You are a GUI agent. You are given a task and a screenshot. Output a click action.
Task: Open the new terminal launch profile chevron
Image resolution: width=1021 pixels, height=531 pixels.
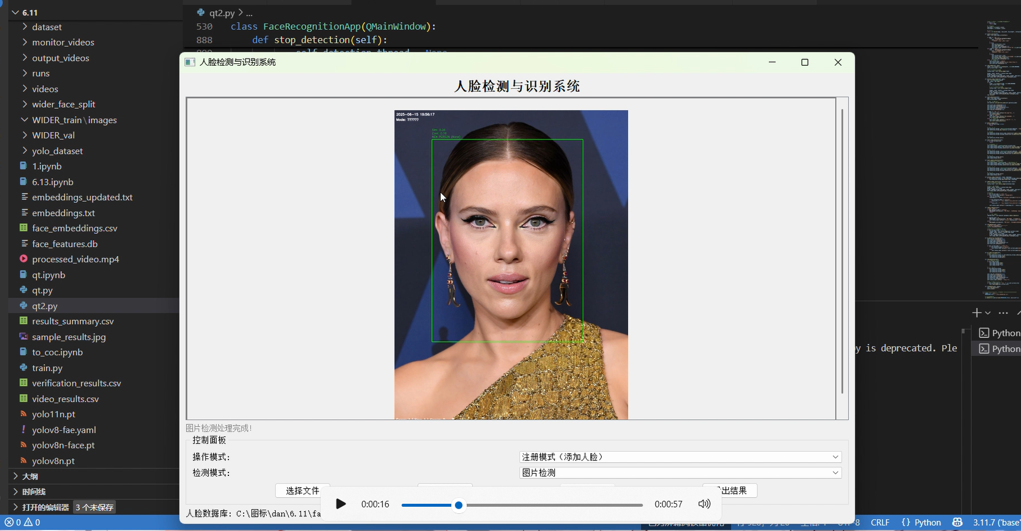tap(988, 313)
